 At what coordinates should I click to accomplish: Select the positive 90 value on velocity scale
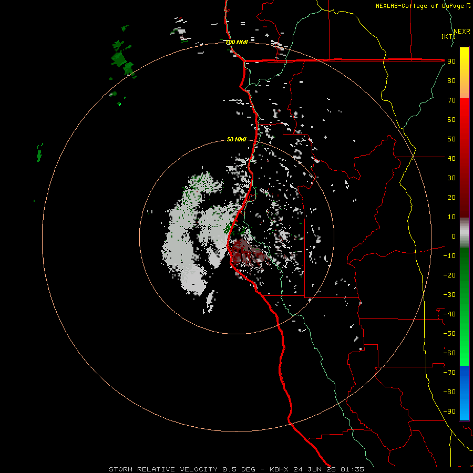pos(451,61)
